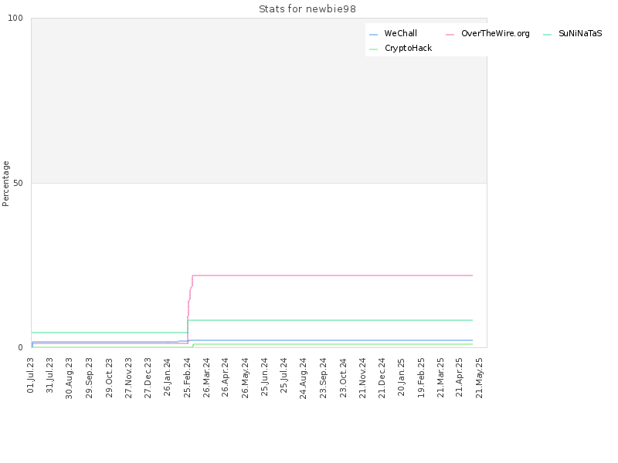Click the teal SuNiNaTaS legend line marker
618x463 pixels.
point(548,35)
